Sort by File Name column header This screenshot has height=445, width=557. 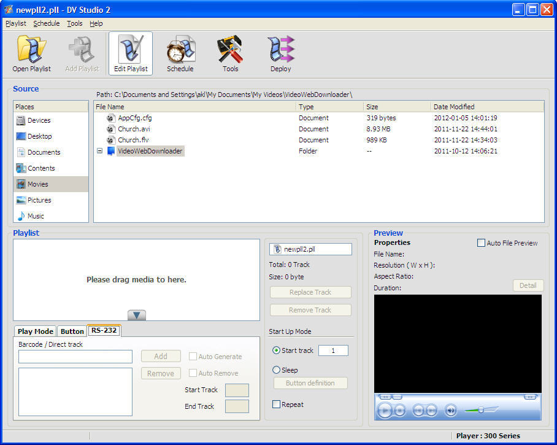(194, 107)
